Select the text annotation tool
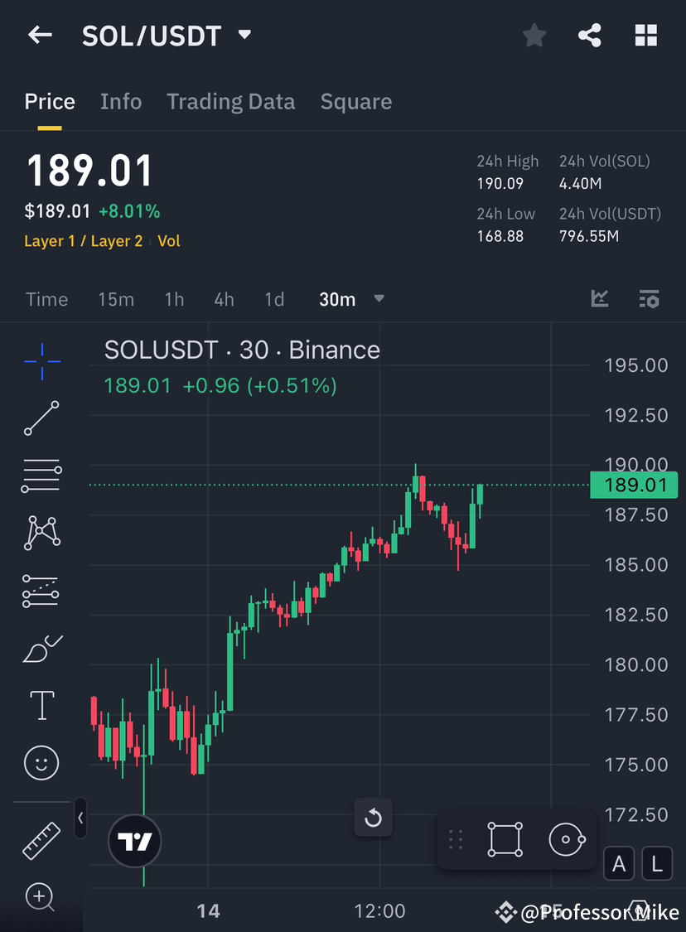The width and height of the screenshot is (686, 932). pyautogui.click(x=41, y=705)
